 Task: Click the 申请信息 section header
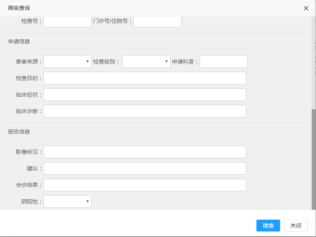click(x=19, y=41)
